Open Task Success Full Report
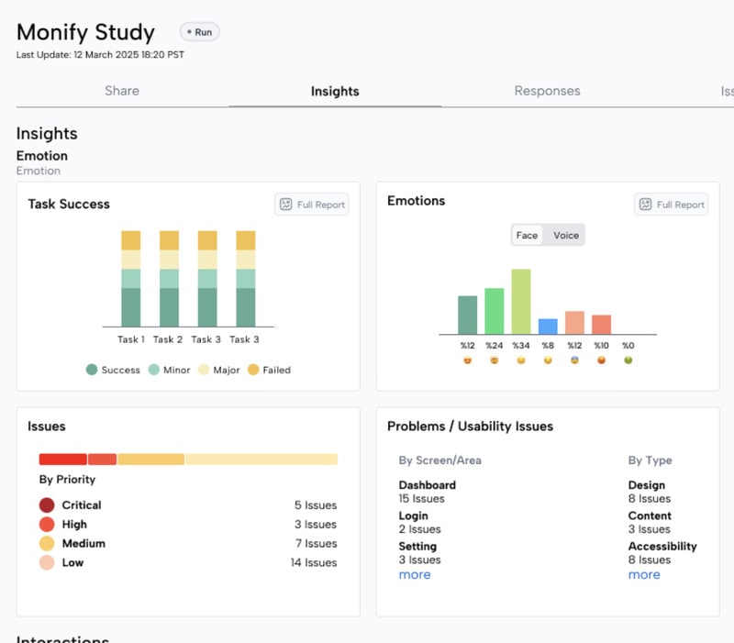734x643 pixels. click(x=312, y=205)
